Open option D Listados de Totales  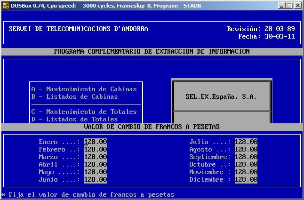click(x=74, y=119)
